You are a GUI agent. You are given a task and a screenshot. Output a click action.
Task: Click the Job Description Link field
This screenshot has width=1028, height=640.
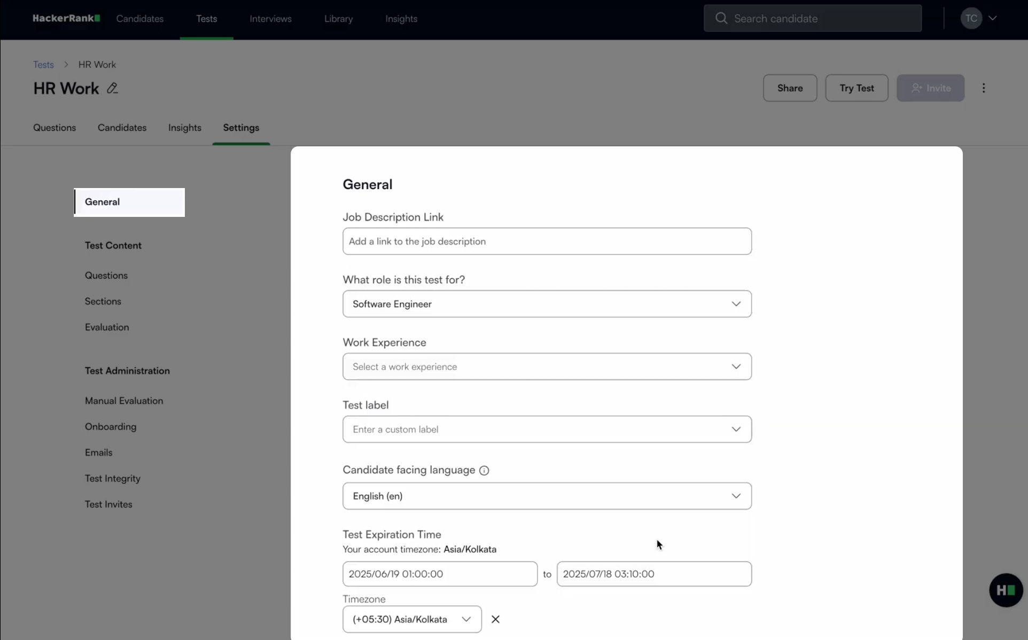[547, 241]
